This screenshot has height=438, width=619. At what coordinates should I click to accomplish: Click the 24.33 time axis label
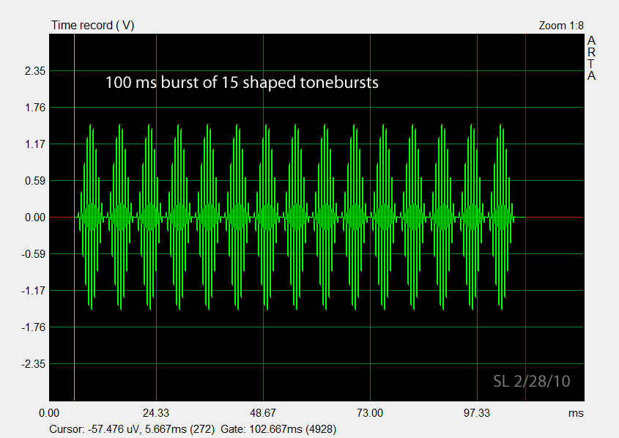(x=156, y=413)
